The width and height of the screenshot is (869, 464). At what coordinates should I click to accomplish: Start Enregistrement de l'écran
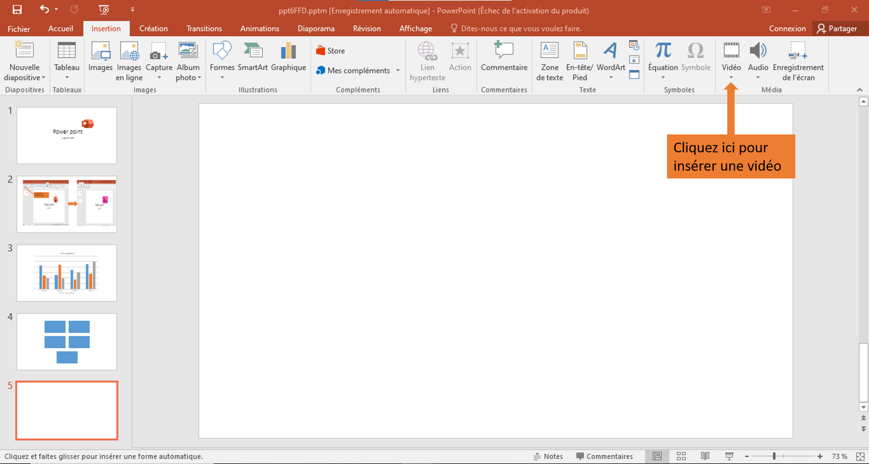(798, 61)
